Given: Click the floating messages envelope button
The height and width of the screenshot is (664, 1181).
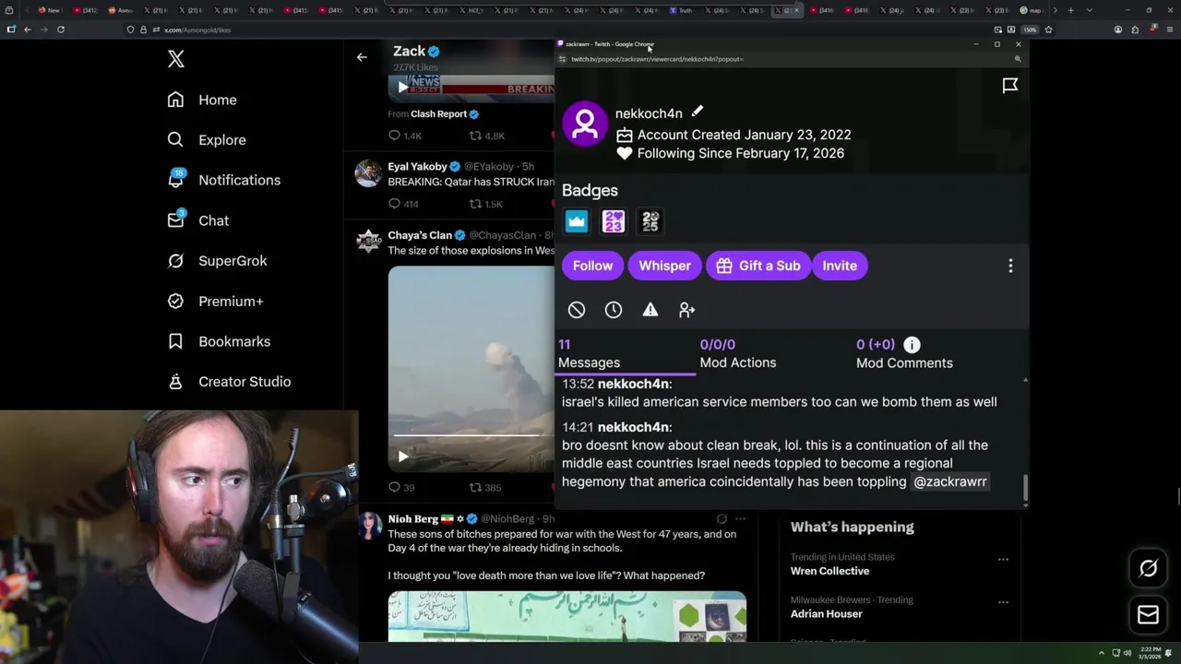Looking at the screenshot, I should (x=1148, y=615).
